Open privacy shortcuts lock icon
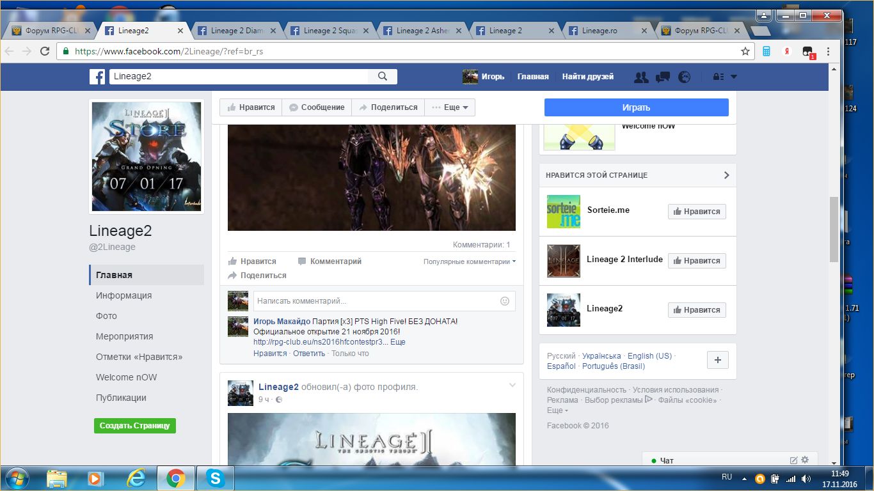Image resolution: width=874 pixels, height=491 pixels. click(719, 77)
